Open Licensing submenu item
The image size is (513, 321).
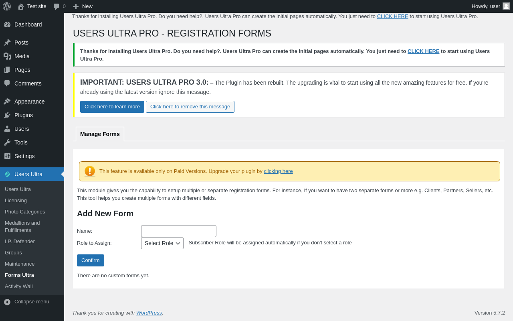coord(16,201)
